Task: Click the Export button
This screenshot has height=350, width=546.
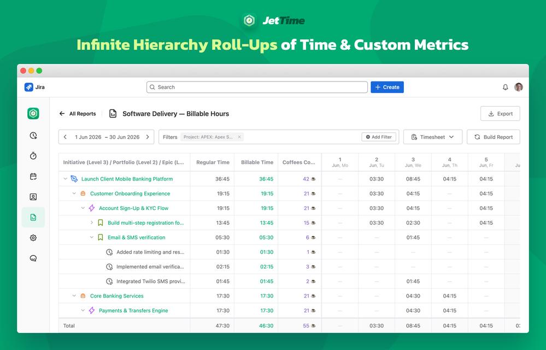Action: pyautogui.click(x=500, y=114)
